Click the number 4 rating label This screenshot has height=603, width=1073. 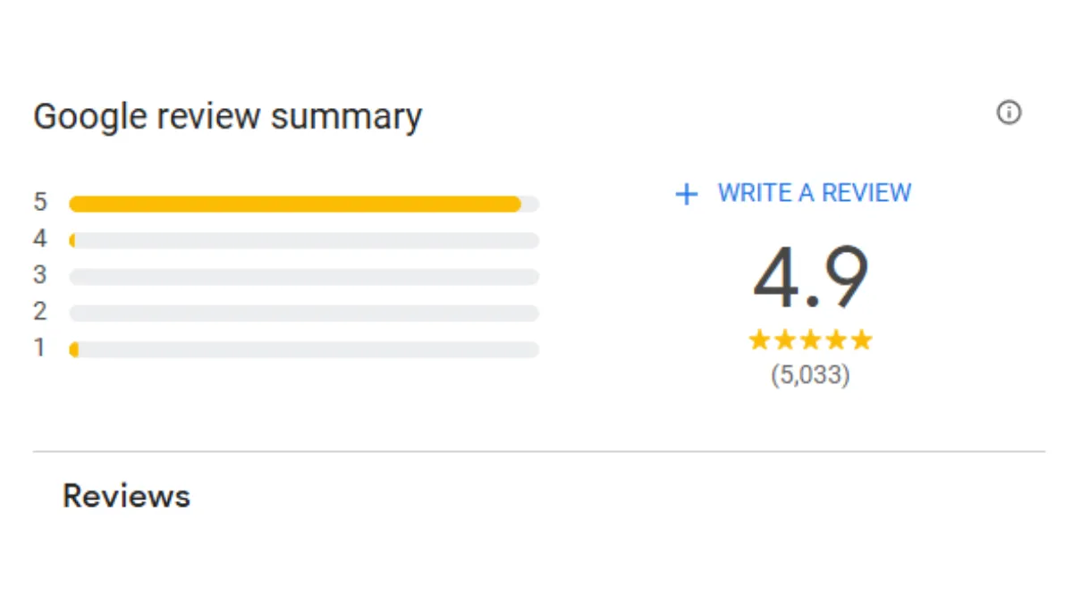(x=40, y=239)
